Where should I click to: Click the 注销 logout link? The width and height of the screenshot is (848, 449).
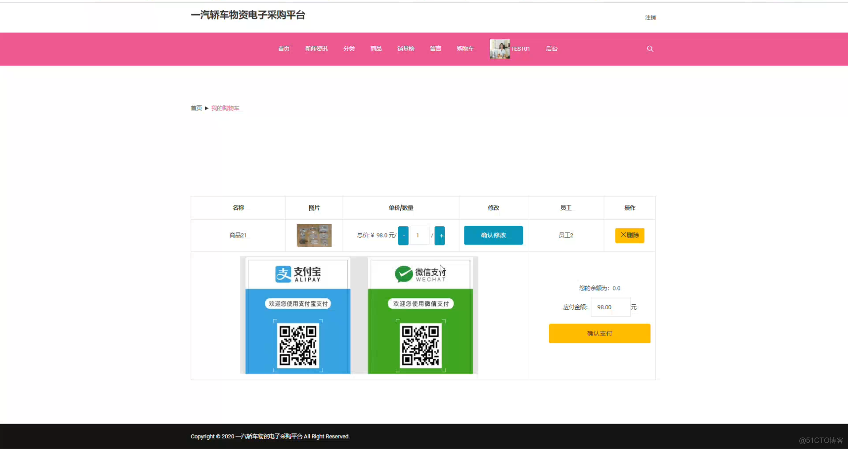[x=650, y=17]
